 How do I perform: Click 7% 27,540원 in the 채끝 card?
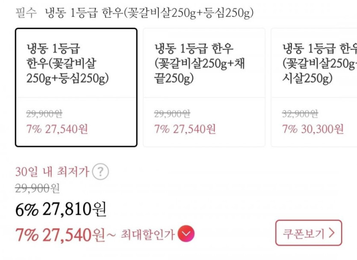tap(185, 129)
